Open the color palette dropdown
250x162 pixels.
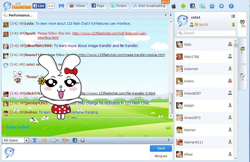point(65,140)
